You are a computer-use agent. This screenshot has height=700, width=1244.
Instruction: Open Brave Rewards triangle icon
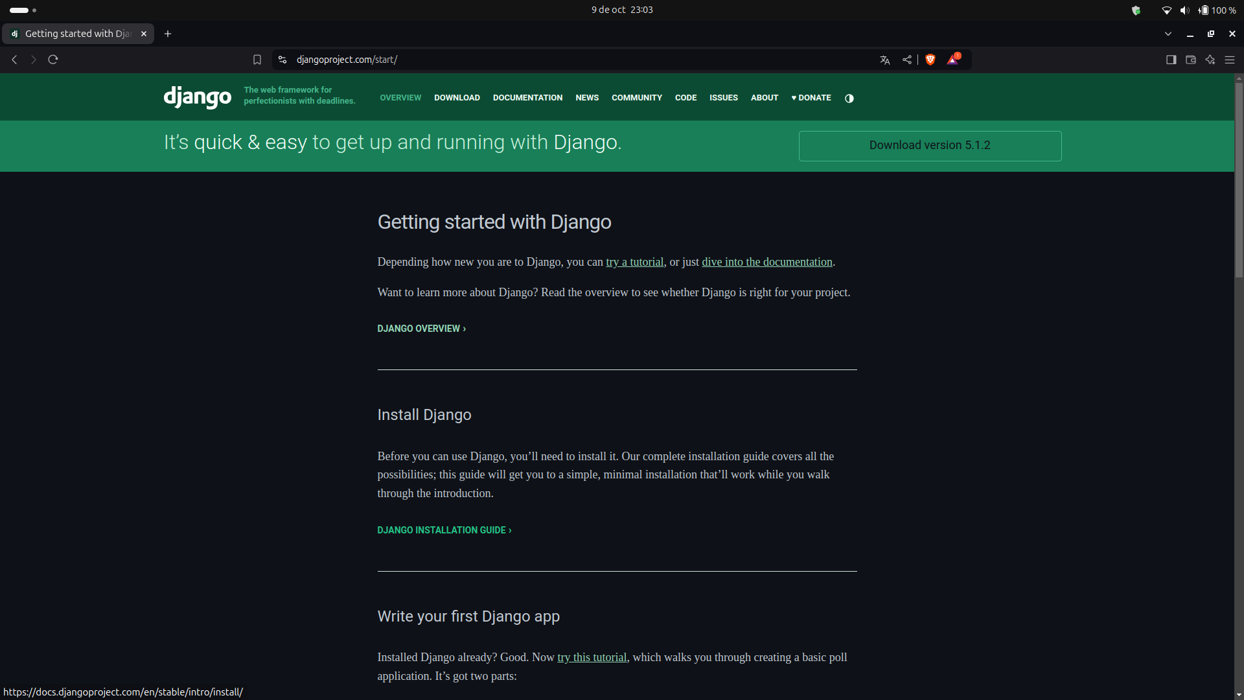(953, 59)
